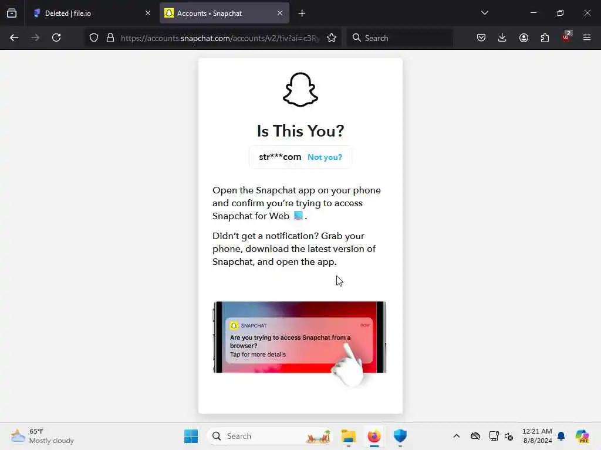This screenshot has height=450, width=601.
Task: Click the OneDrive cloud tray icon
Action: pos(475,436)
